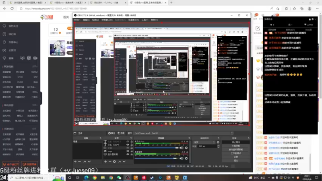Open the OBS File (文件) menu

click(77, 20)
